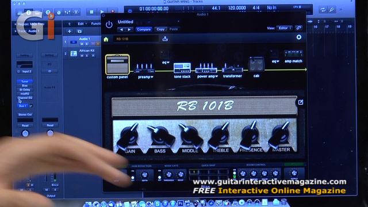Click the Compare button
The width and height of the screenshot is (368, 207).
click(144, 29)
